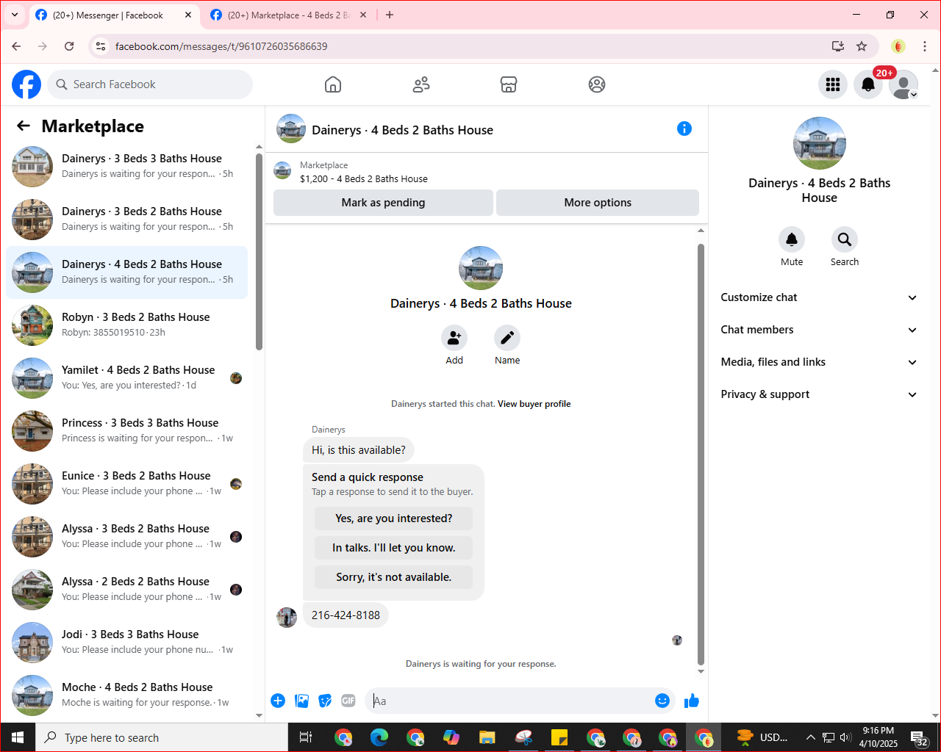Go back using the Marketplace back arrow
This screenshot has height=752, width=941.
[24, 126]
